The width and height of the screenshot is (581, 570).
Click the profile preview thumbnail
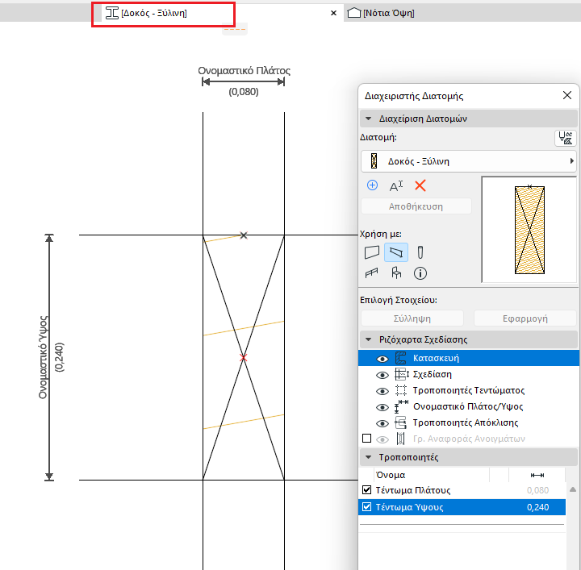[x=529, y=230]
